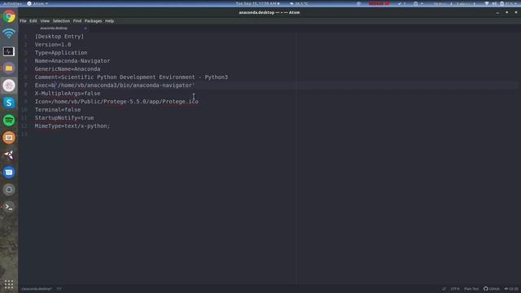Viewport: 521px width, 293px height.
Task: Click the 'X-MultipleArgs=false' line
Action: [68, 94]
